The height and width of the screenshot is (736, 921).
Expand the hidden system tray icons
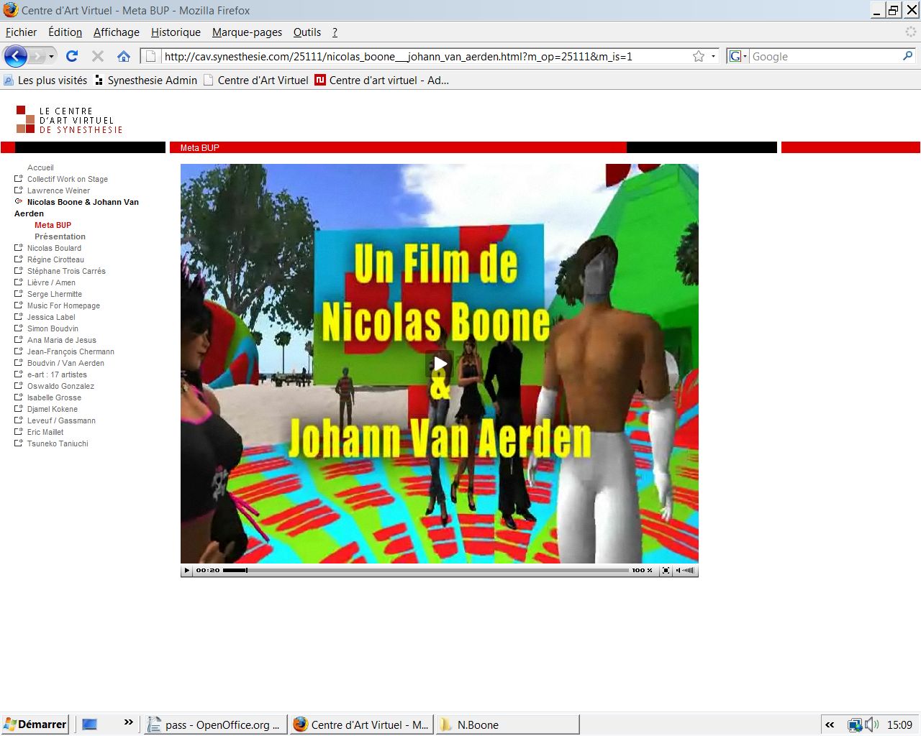coord(830,724)
